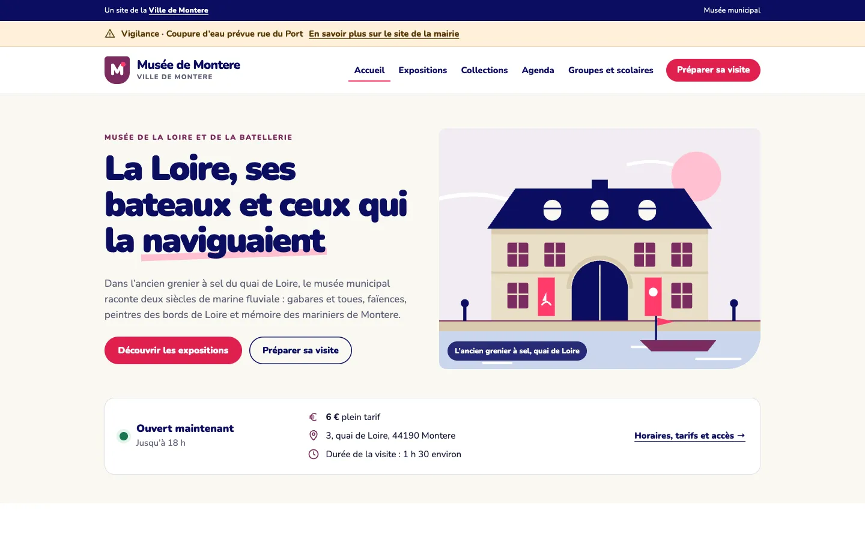Viewport: 865px width, 540px height.
Task: Go to the Collections page
Action: [484, 70]
